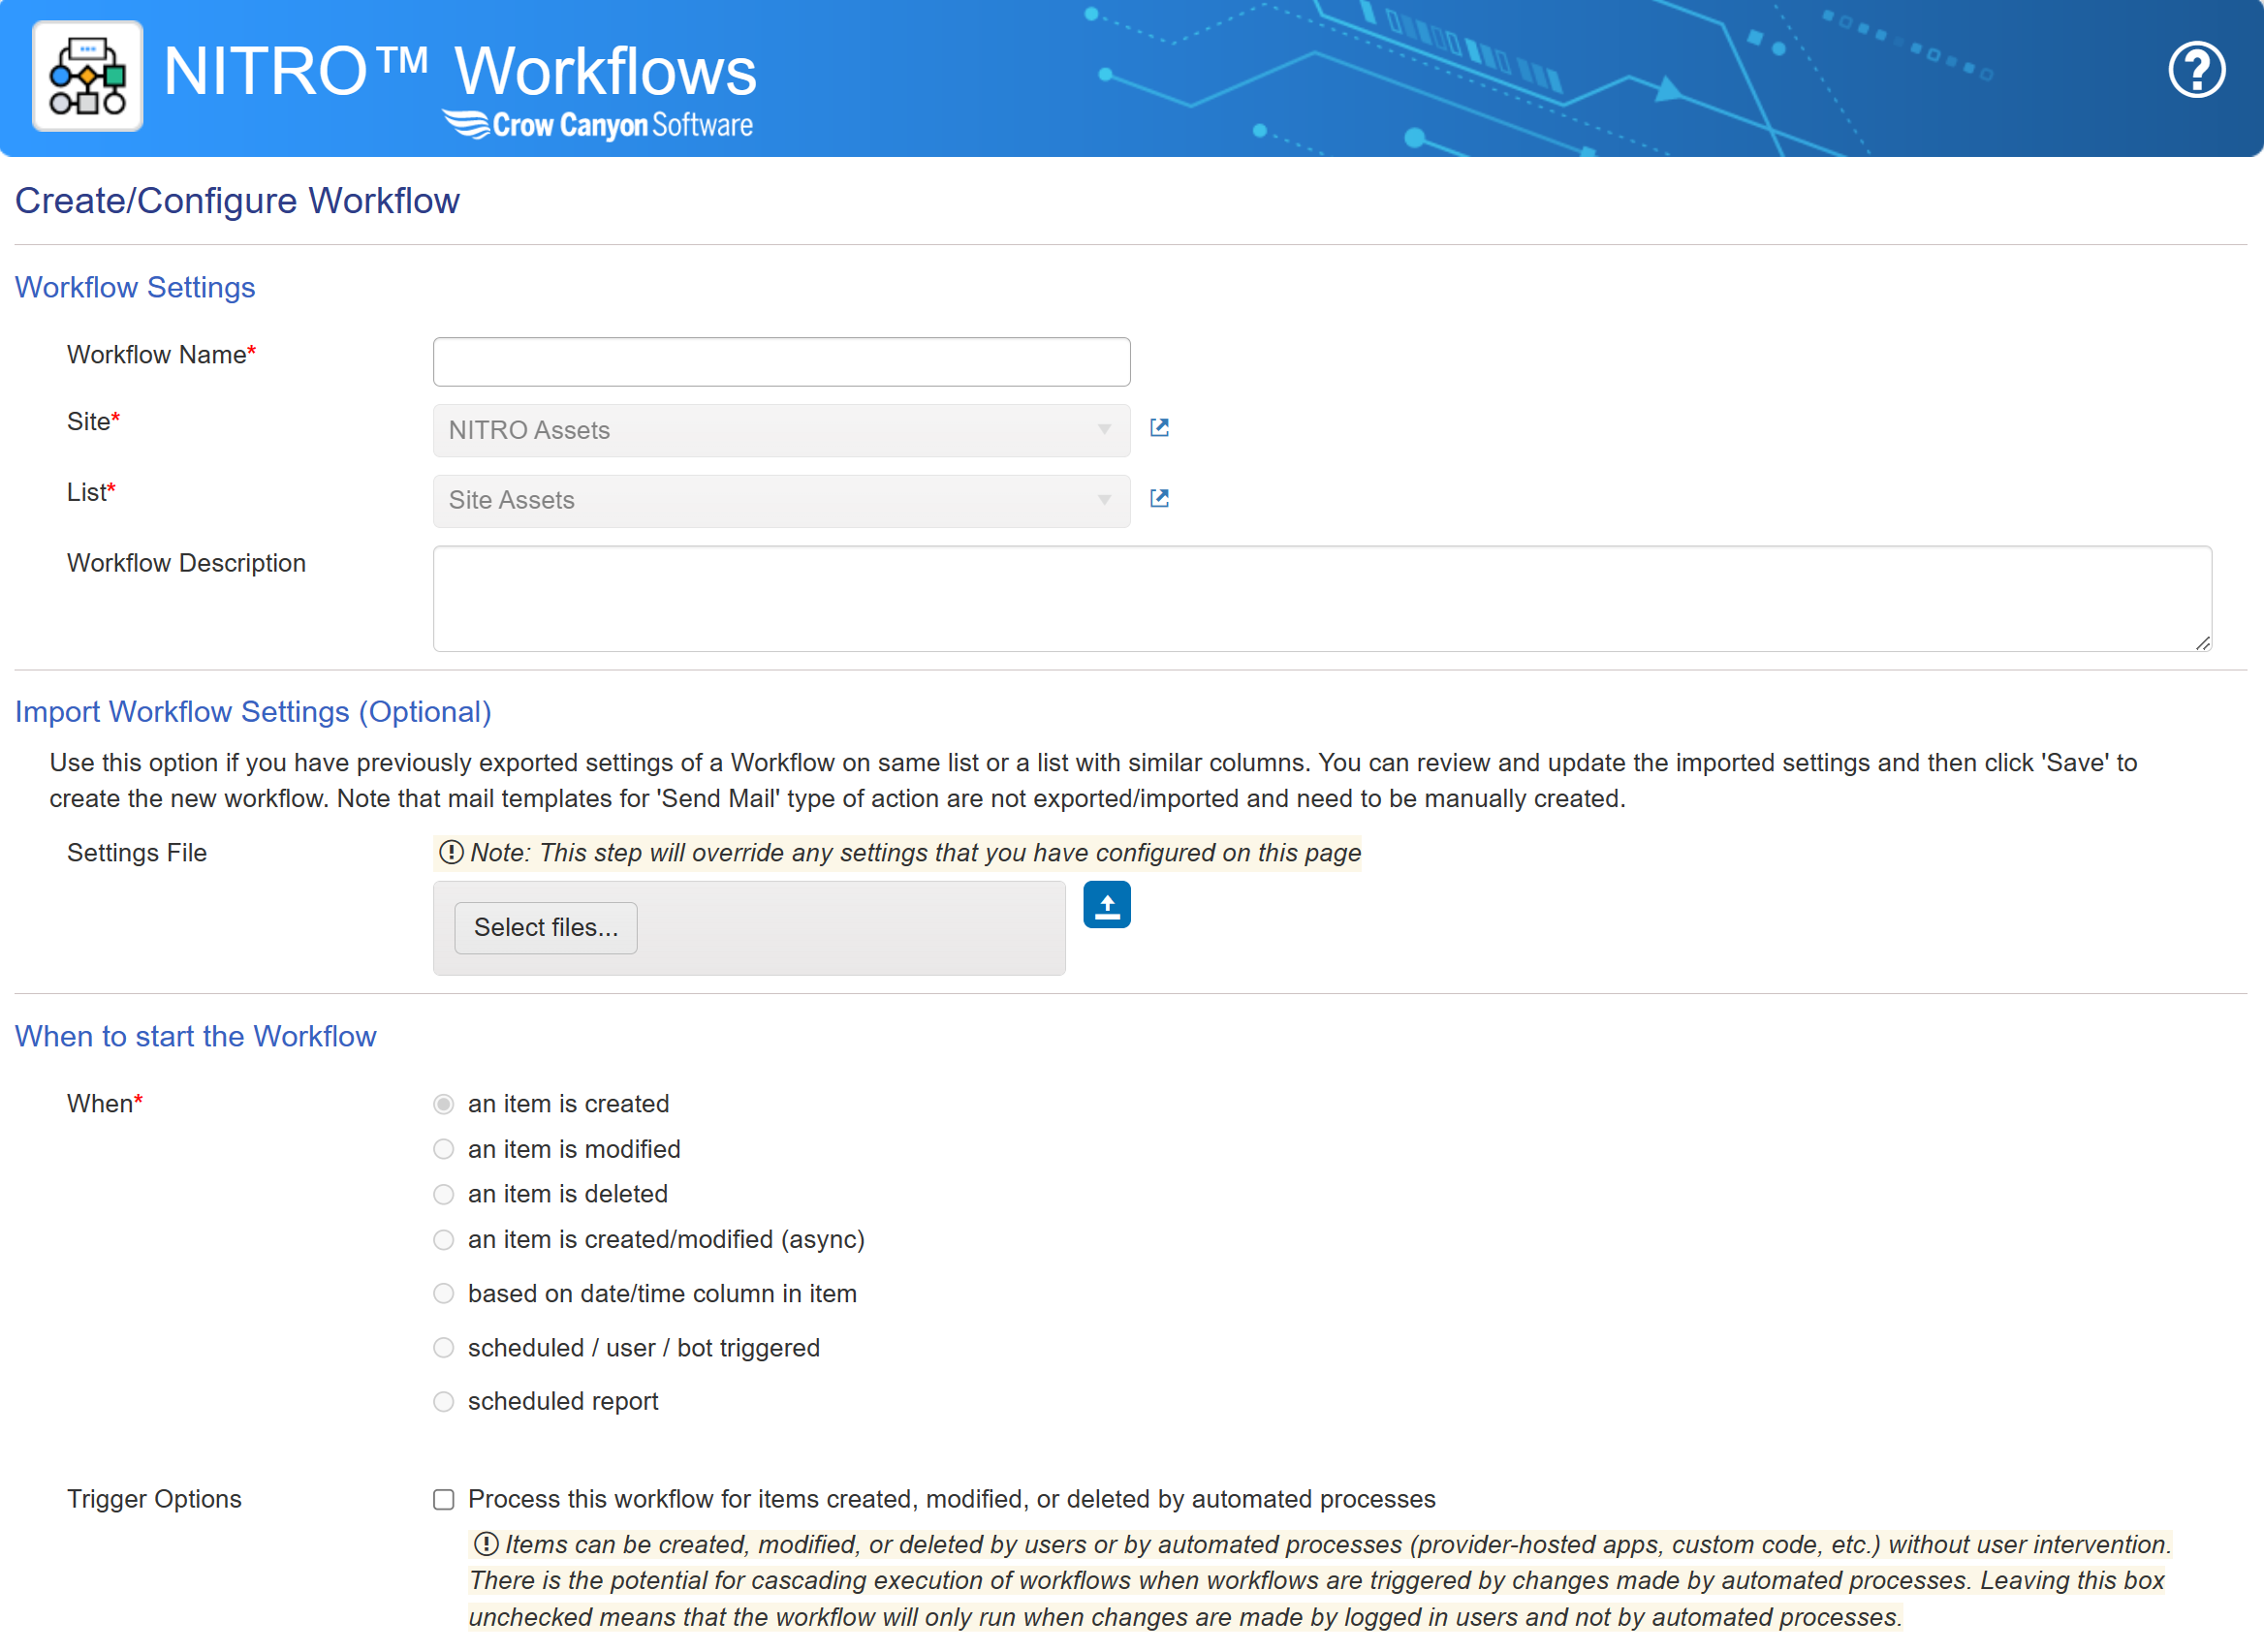This screenshot has width=2264, height=1652.
Task: Click 'When to start the Workflow' heading
Action: coord(195,1036)
